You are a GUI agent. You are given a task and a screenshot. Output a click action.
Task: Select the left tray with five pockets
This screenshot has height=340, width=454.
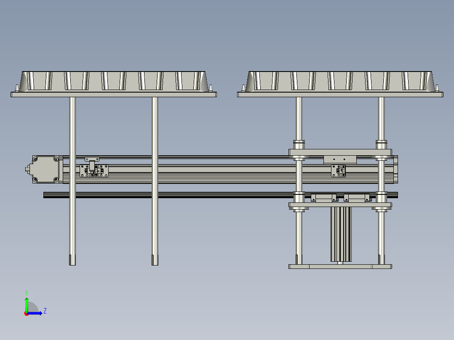coord(114,82)
